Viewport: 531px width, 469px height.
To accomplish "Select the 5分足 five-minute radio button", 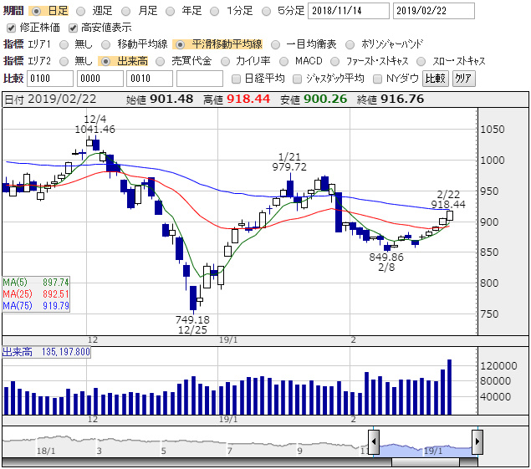I will click(x=267, y=11).
